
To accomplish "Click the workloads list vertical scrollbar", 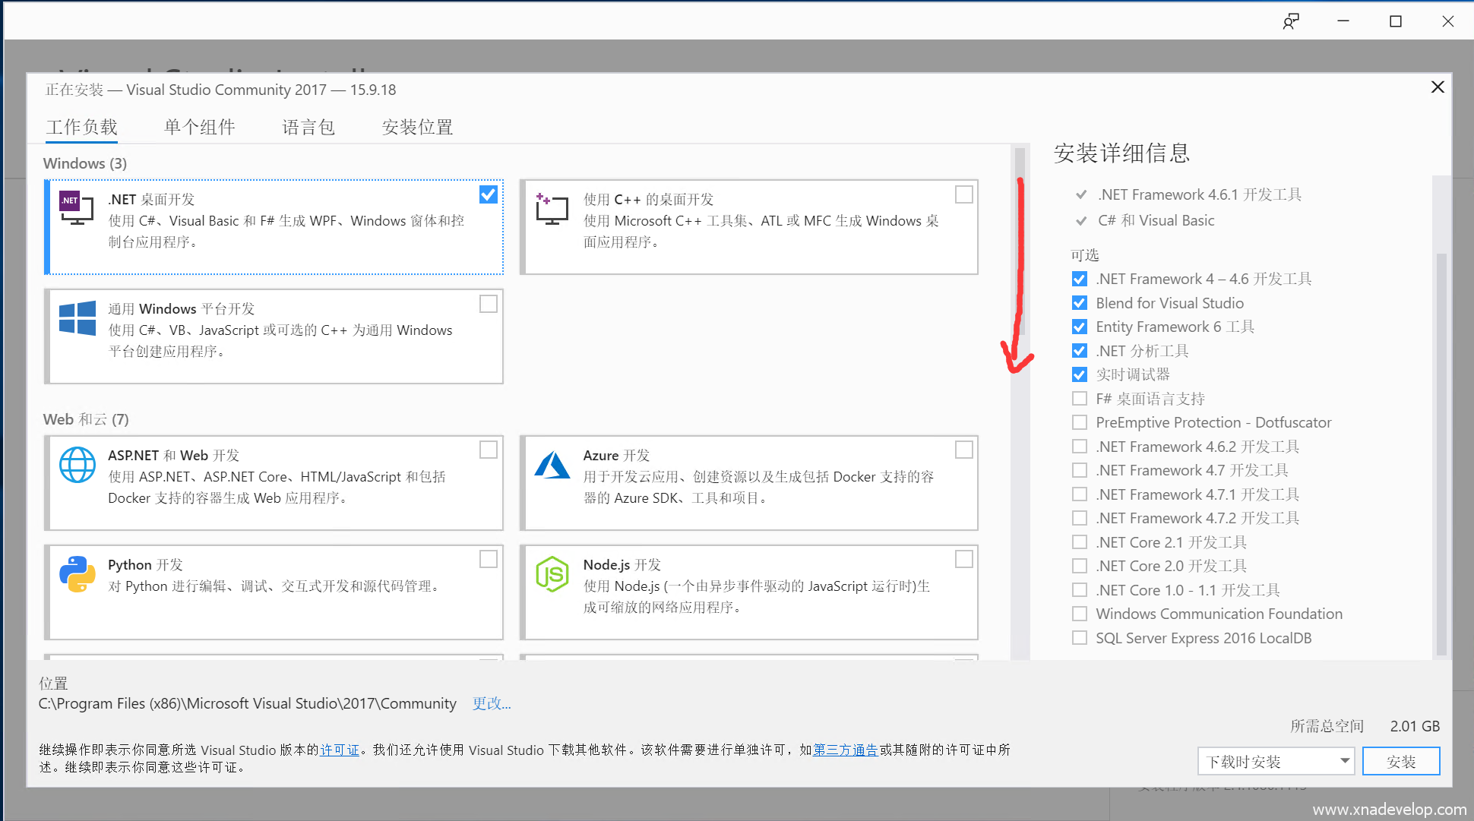I will tap(1020, 243).
